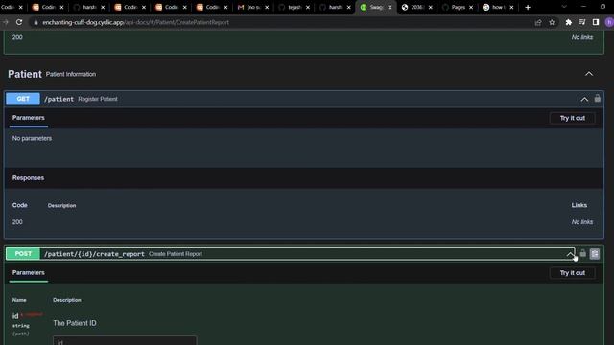Click the Patient section heading

click(25, 74)
